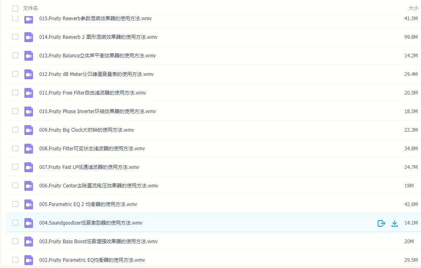The image size is (421, 268).
Task: Click the 18.5M size value
Action: coord(411,111)
